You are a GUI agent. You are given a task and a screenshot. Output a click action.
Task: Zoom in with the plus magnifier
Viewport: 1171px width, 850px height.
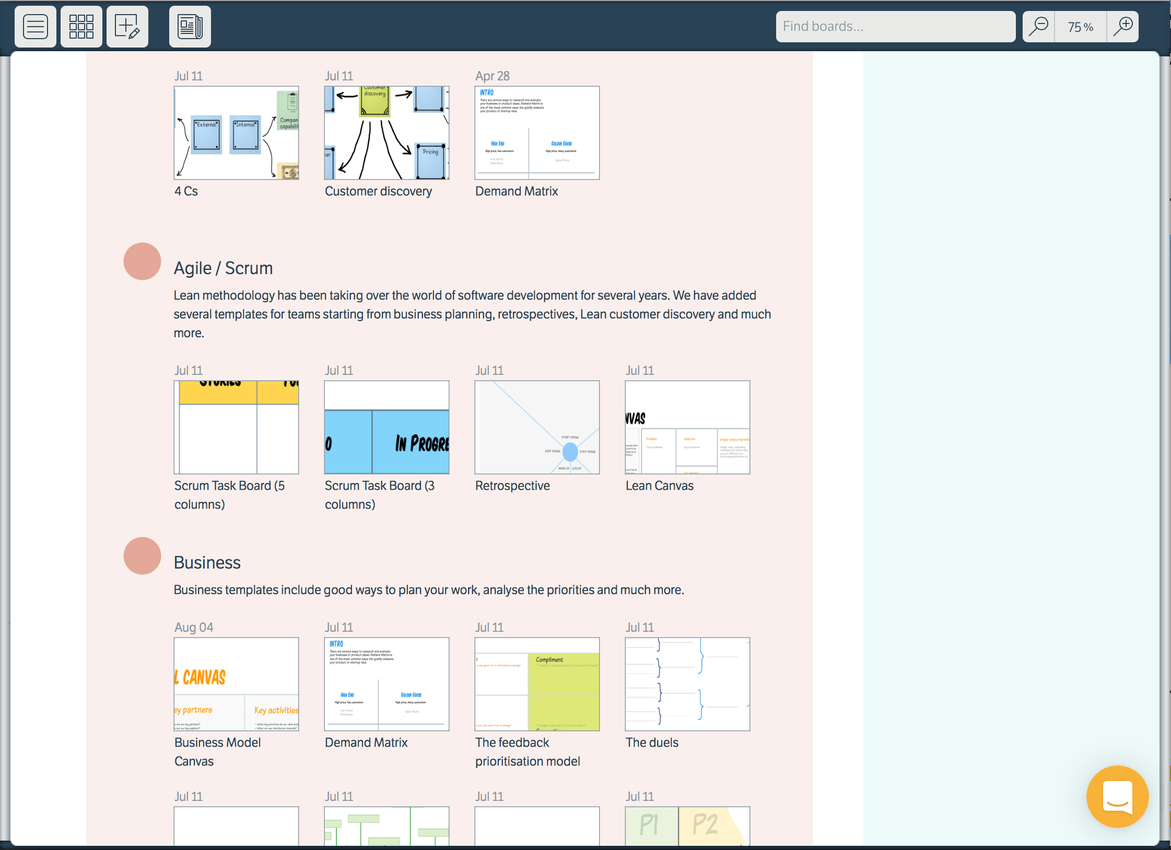[1122, 26]
